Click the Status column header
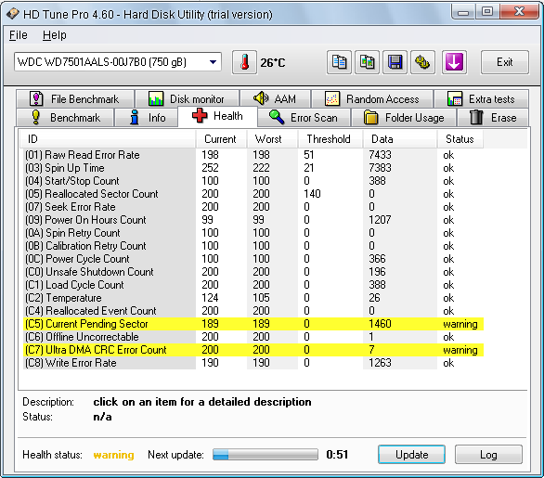 click(x=460, y=139)
